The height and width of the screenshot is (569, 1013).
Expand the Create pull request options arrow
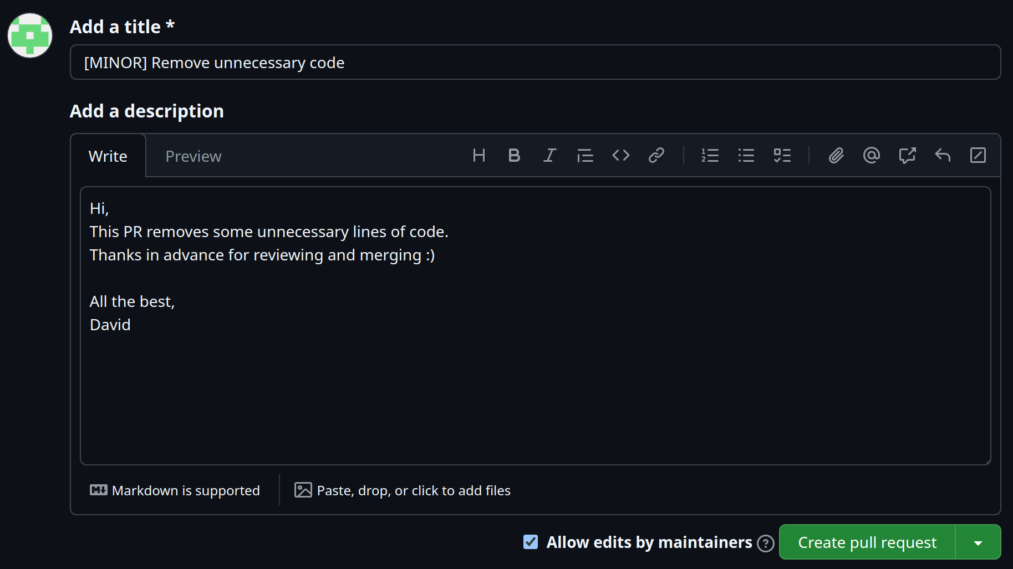[x=978, y=542]
